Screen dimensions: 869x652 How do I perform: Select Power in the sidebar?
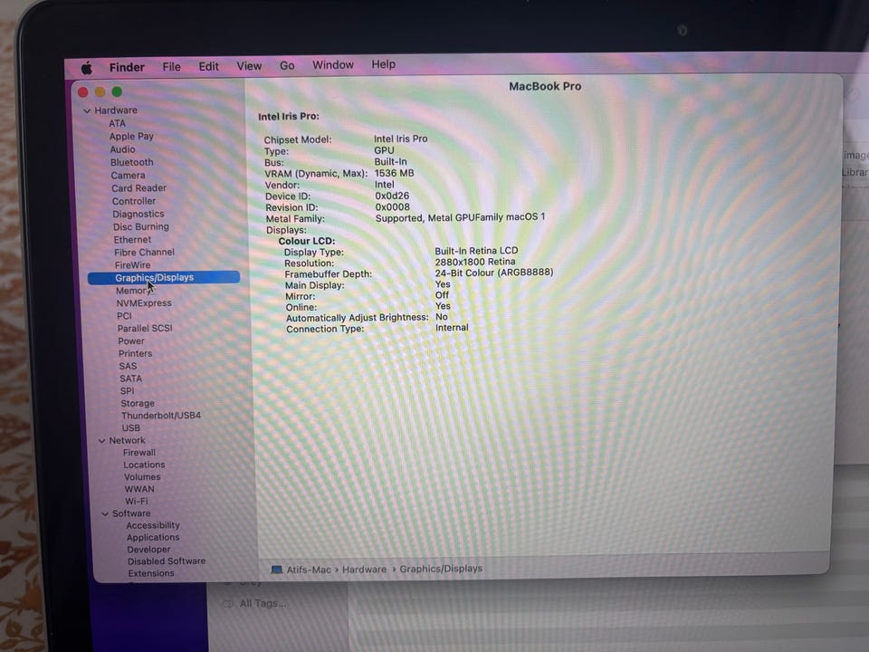tap(131, 341)
